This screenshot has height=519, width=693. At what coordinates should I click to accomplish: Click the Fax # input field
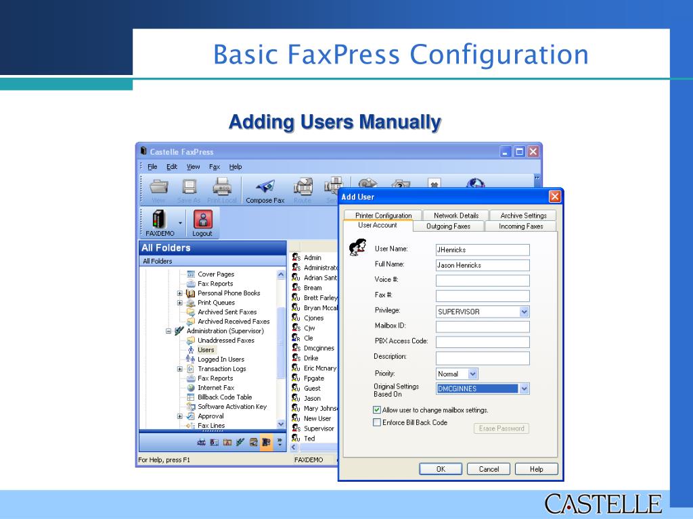click(x=483, y=296)
